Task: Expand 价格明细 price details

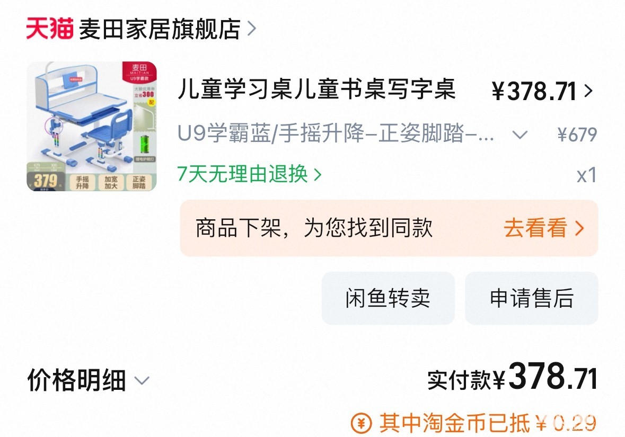Action: [x=76, y=380]
